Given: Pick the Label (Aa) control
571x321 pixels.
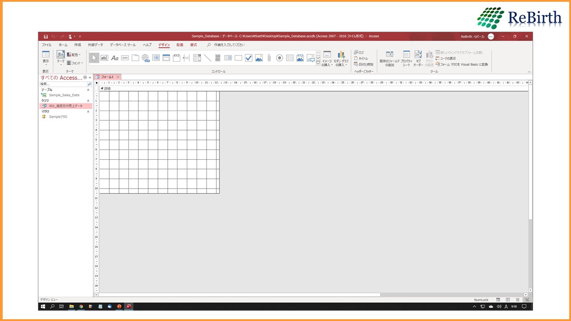Looking at the screenshot, I should tap(115, 58).
